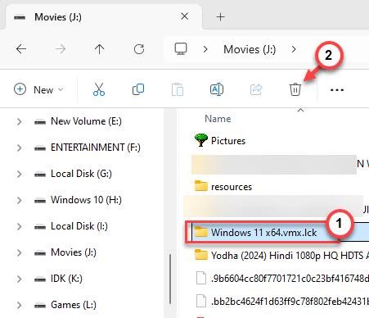Select the .bb2bc4624f1d63ff9c file
The height and width of the screenshot is (318, 369).
[x=290, y=302]
